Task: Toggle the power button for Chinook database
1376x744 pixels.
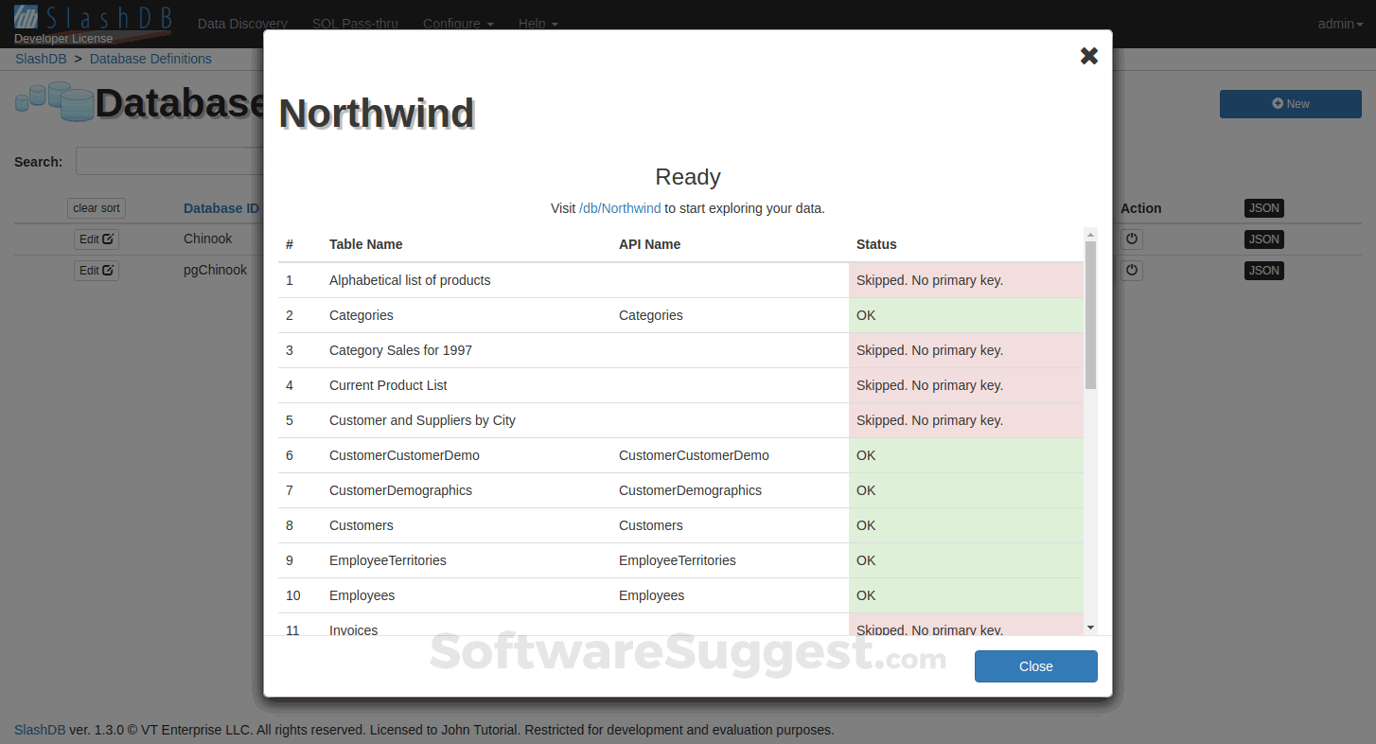Action: click(x=1132, y=239)
